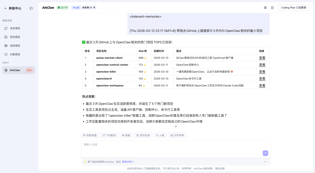Click the purple send arrow button

[265, 153]
